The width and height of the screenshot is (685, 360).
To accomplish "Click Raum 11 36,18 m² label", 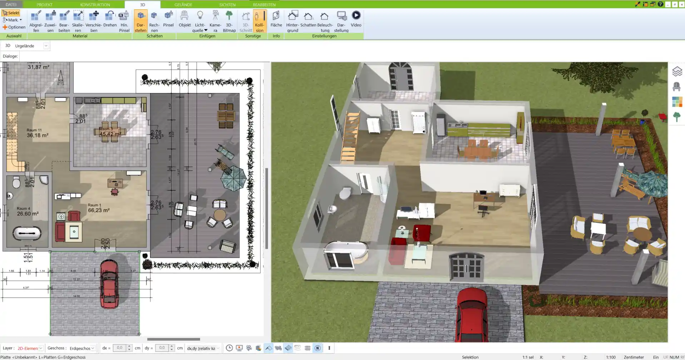I will (37, 133).
